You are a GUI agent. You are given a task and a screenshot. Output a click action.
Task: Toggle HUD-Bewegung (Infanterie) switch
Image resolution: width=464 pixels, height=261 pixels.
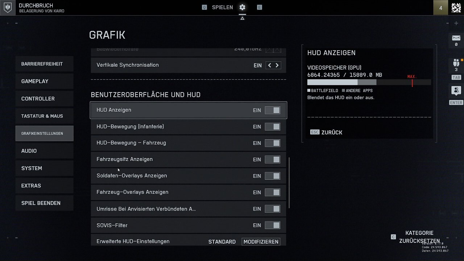point(273,127)
